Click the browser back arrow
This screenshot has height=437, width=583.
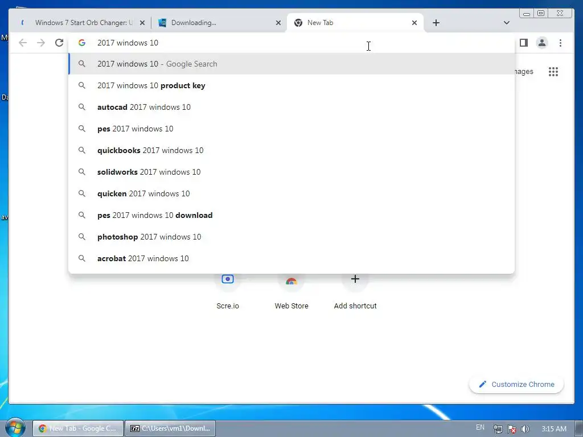coord(23,43)
